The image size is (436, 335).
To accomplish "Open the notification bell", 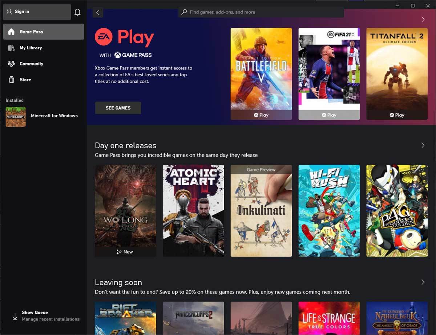I will 77,12.
